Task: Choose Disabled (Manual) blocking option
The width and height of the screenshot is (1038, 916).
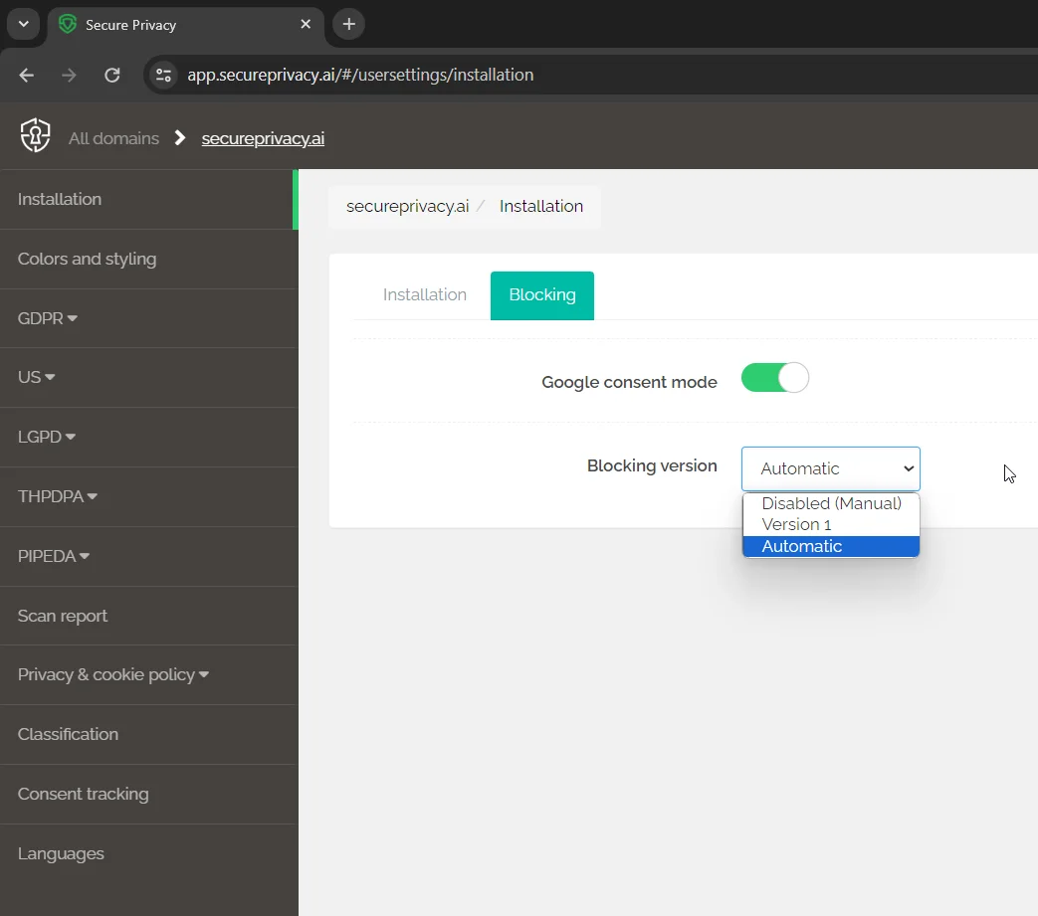Action: click(830, 503)
